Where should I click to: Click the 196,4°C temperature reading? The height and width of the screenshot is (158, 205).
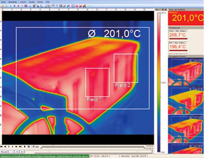177,47
